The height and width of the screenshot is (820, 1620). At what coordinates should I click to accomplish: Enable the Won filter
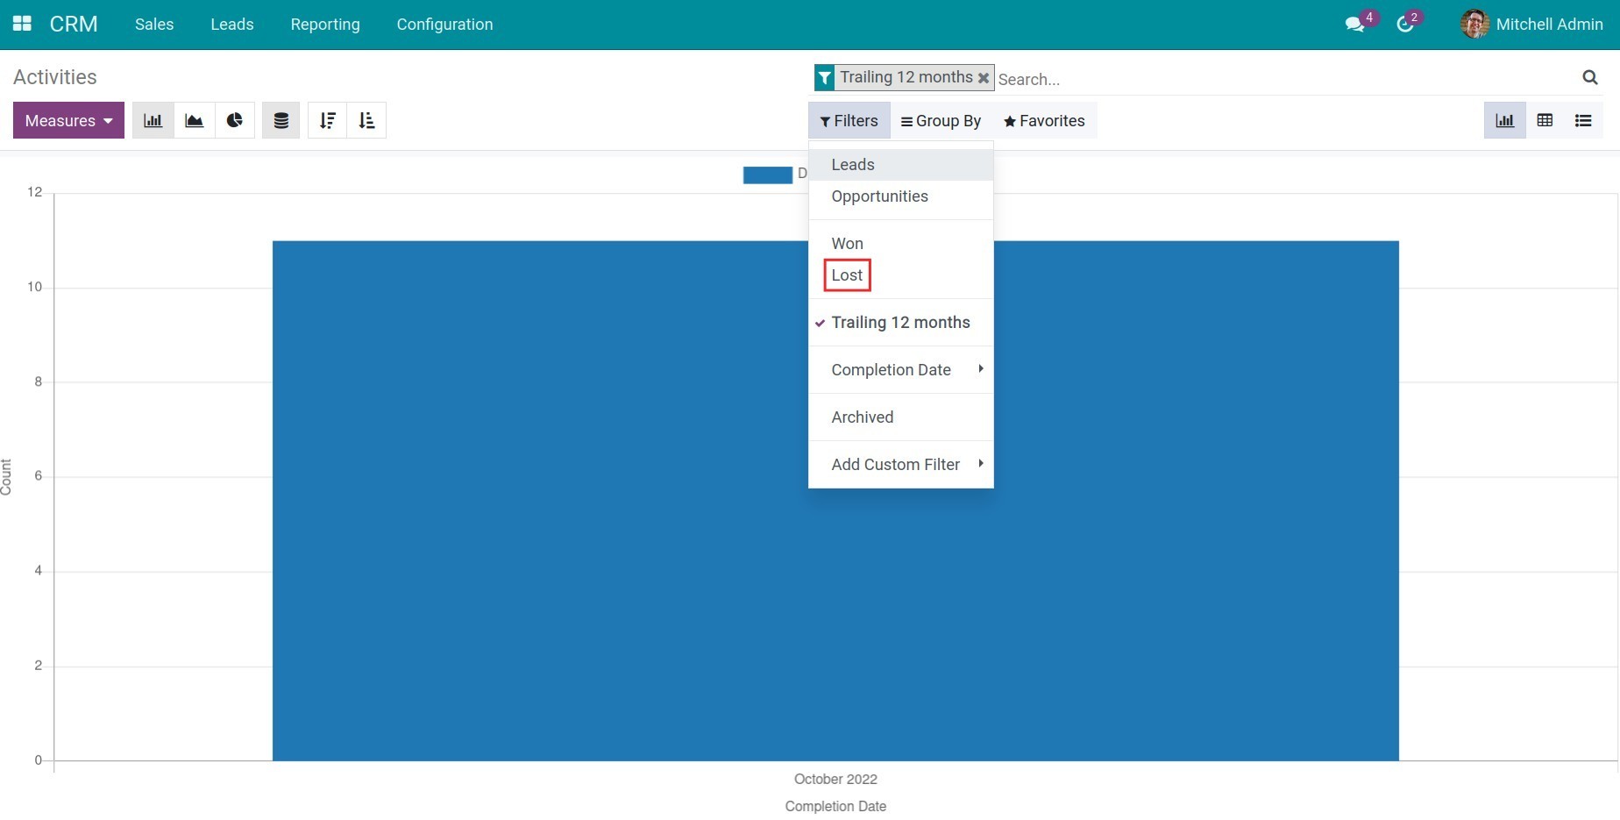click(x=847, y=243)
